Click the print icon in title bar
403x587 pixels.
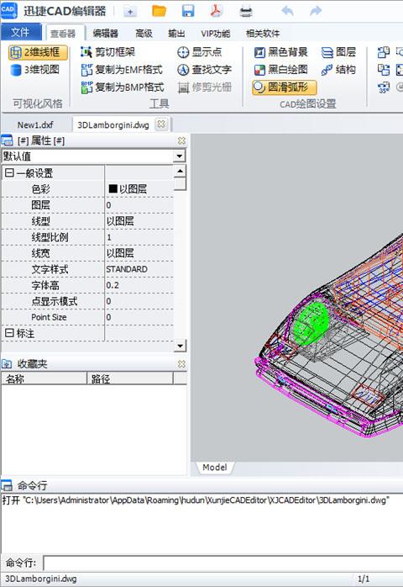246,12
